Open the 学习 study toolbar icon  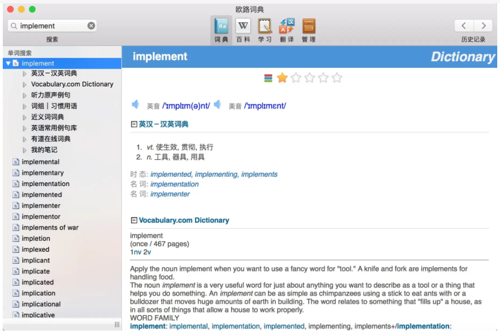(265, 30)
